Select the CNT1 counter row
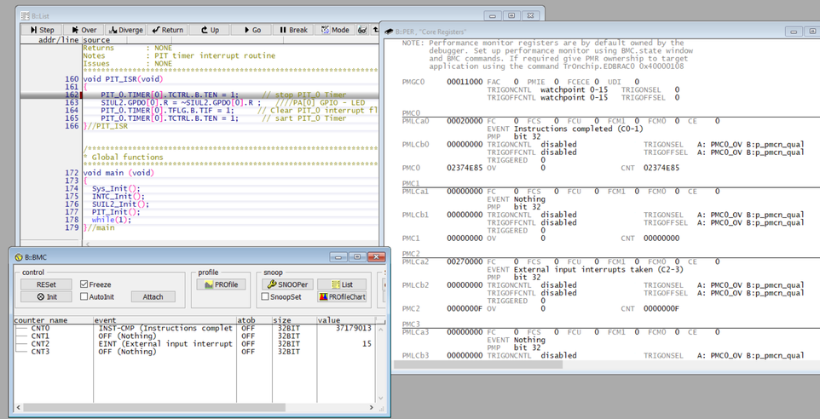 (193, 336)
